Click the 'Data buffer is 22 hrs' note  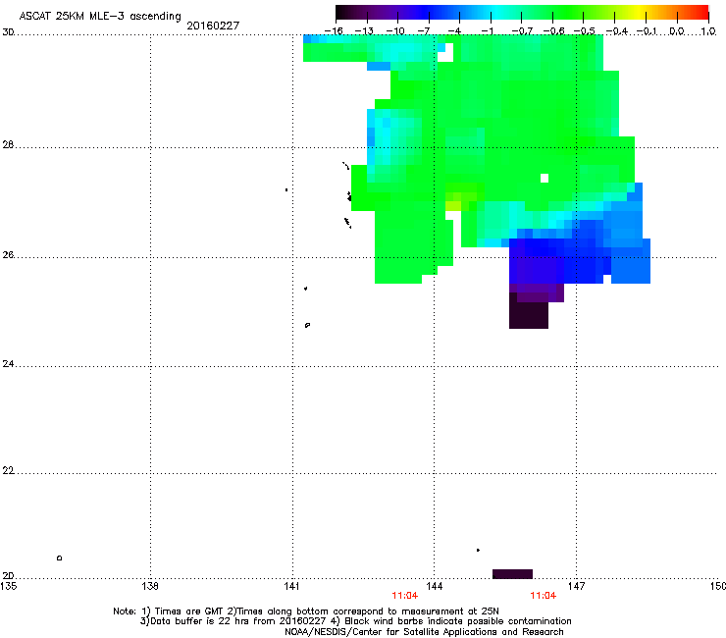click(x=355, y=621)
